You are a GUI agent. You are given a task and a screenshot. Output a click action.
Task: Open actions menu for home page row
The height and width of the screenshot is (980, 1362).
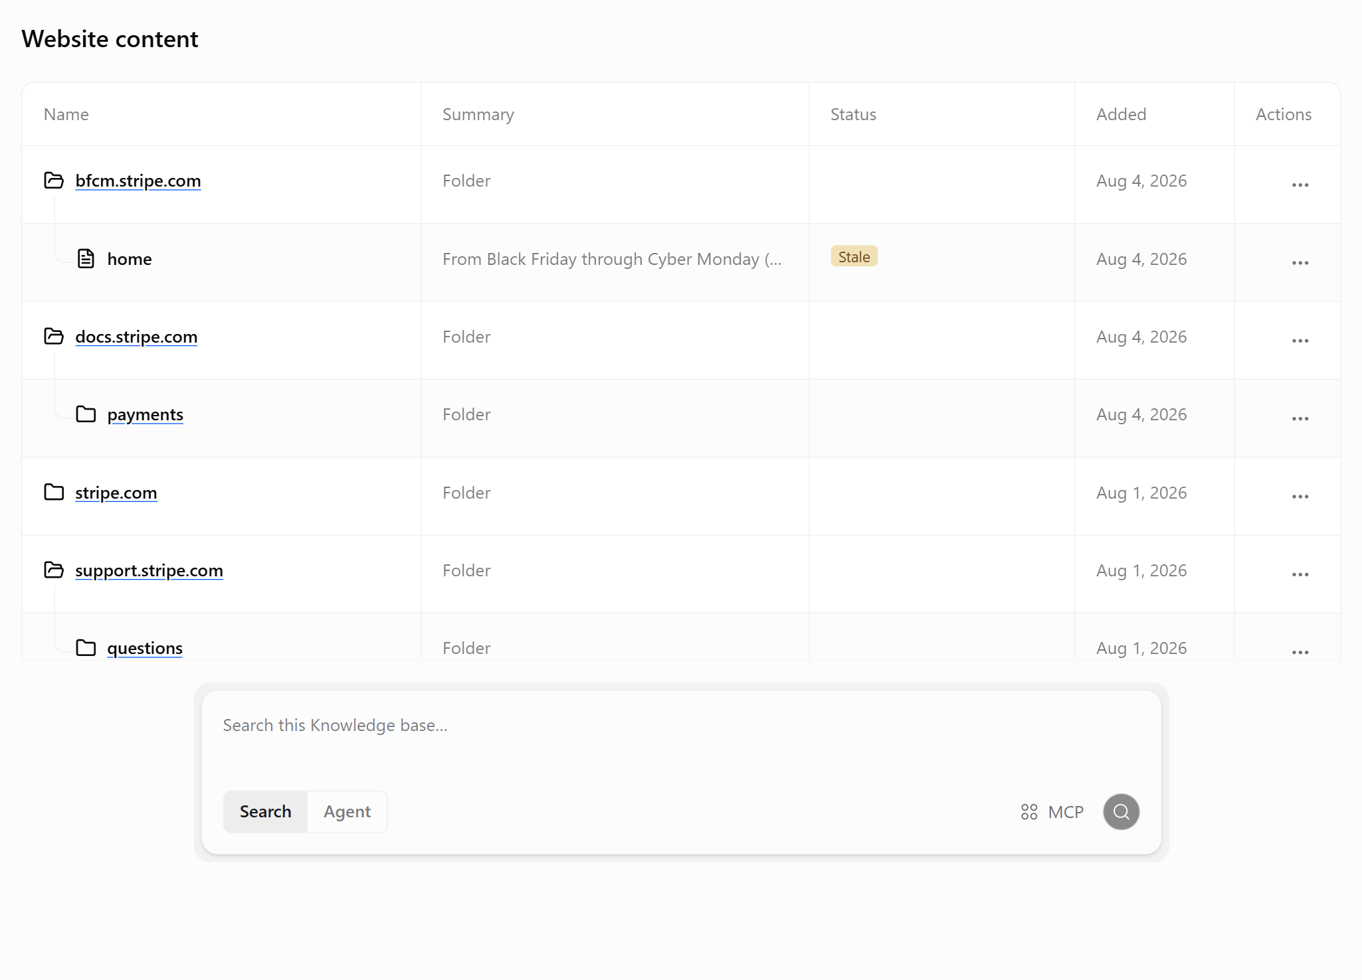[1300, 263]
